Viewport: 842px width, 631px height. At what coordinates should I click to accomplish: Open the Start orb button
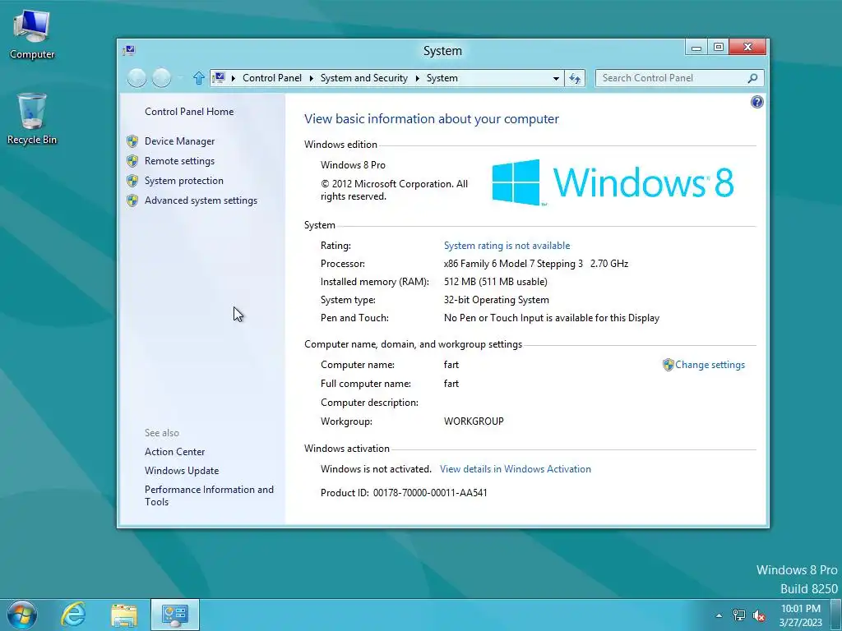(x=22, y=615)
